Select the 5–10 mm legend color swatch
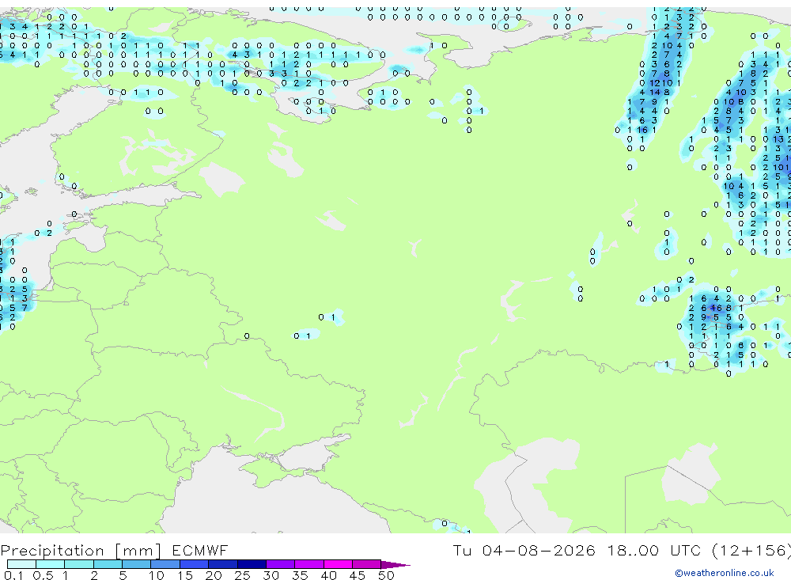This screenshot has width=791, height=580. coord(136,564)
